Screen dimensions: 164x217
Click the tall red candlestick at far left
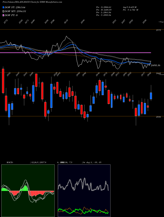3,81
